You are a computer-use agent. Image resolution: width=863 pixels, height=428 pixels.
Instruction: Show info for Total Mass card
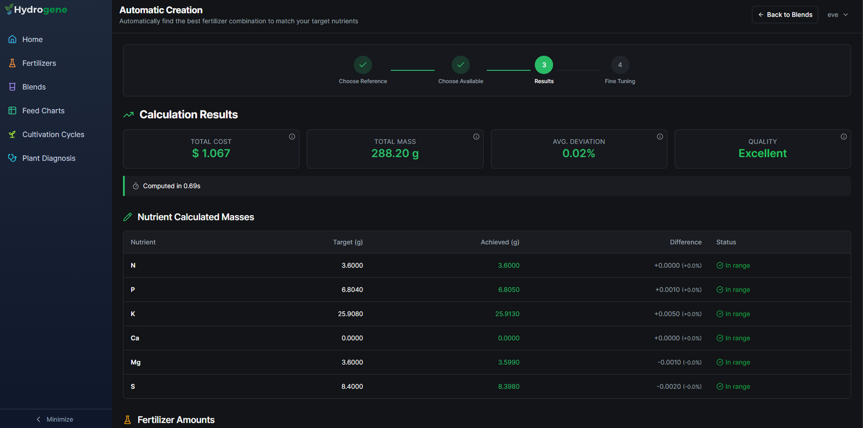click(476, 136)
